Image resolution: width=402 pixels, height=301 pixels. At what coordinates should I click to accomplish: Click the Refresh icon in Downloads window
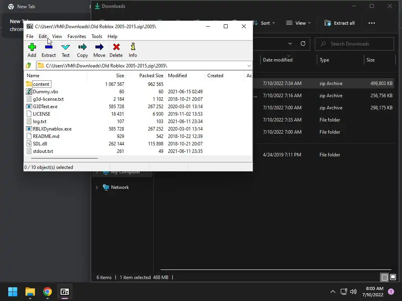(303, 44)
